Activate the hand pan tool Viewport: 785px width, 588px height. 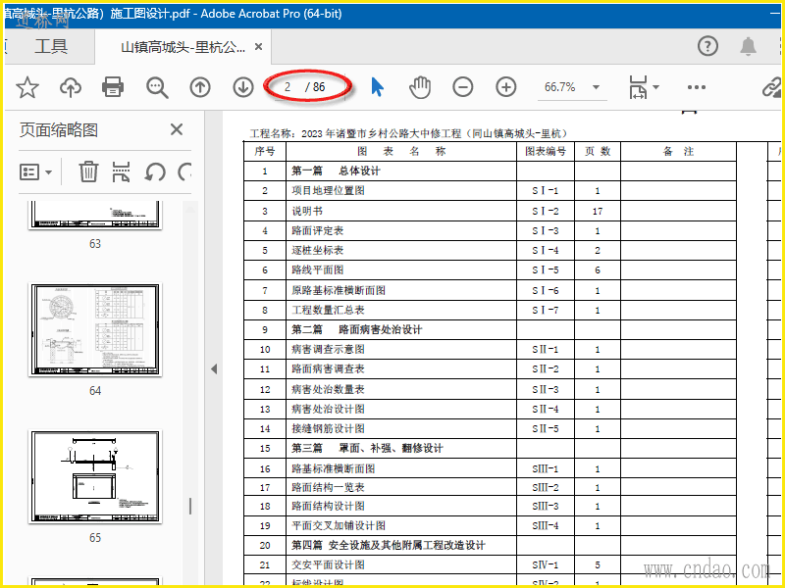pyautogui.click(x=420, y=87)
